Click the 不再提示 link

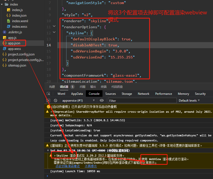(x=91, y=166)
